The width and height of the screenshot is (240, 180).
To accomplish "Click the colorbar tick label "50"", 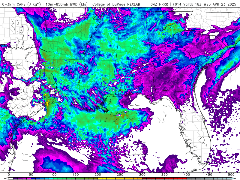I will pyautogui.click(x=31, y=175).
